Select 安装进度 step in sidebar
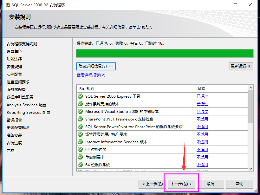Image resolution: width=260 pixels, height=195 pixels. pos(14,143)
